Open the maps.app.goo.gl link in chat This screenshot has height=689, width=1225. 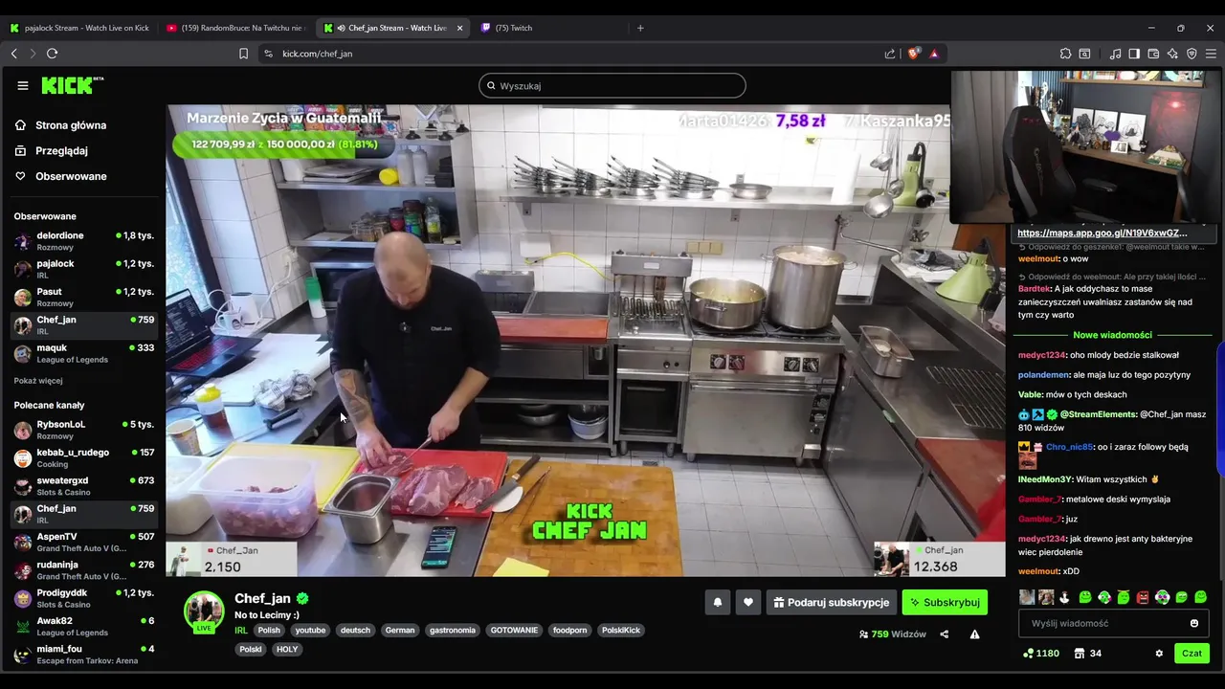1102,233
